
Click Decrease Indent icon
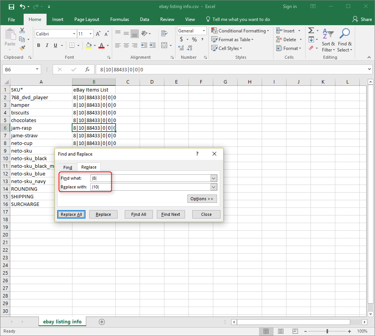click(144, 45)
